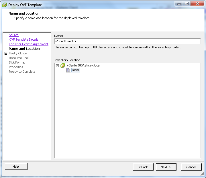Click the window resize grip corner
This screenshot has height=178, width=206.
(202, 174)
